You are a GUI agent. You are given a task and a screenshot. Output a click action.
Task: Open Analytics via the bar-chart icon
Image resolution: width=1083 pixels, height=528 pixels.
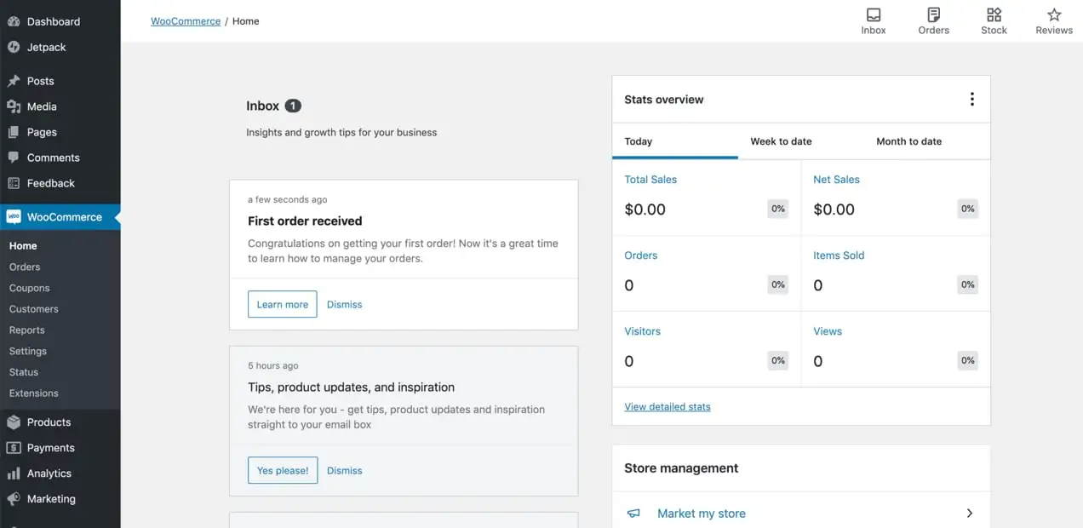click(x=12, y=473)
